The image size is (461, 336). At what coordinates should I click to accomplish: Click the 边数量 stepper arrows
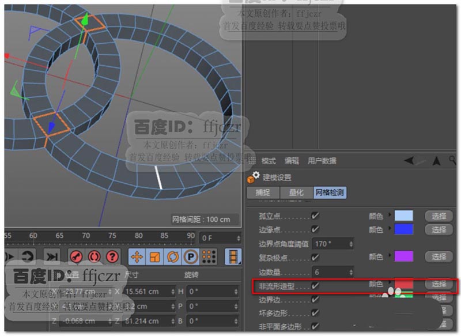pos(351,272)
